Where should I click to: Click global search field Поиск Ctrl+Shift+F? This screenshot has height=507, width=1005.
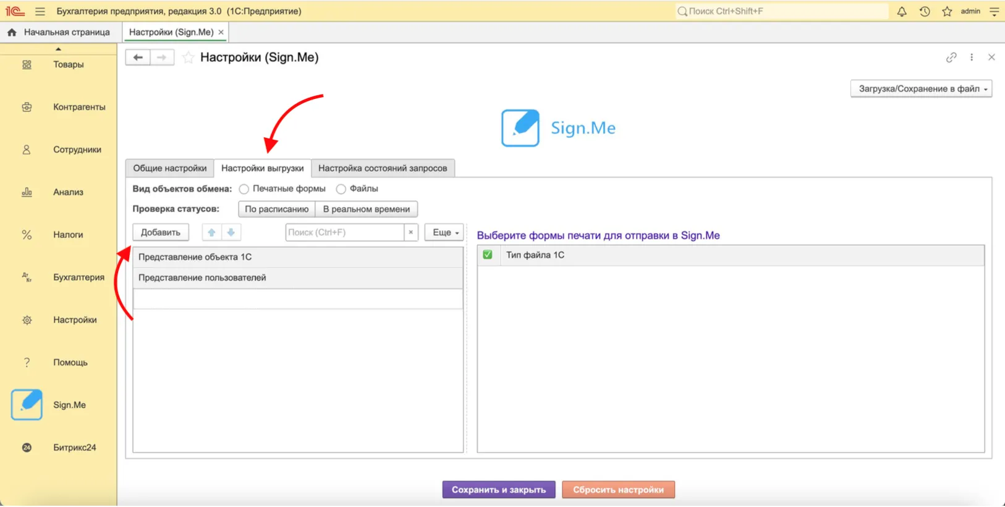[781, 11]
